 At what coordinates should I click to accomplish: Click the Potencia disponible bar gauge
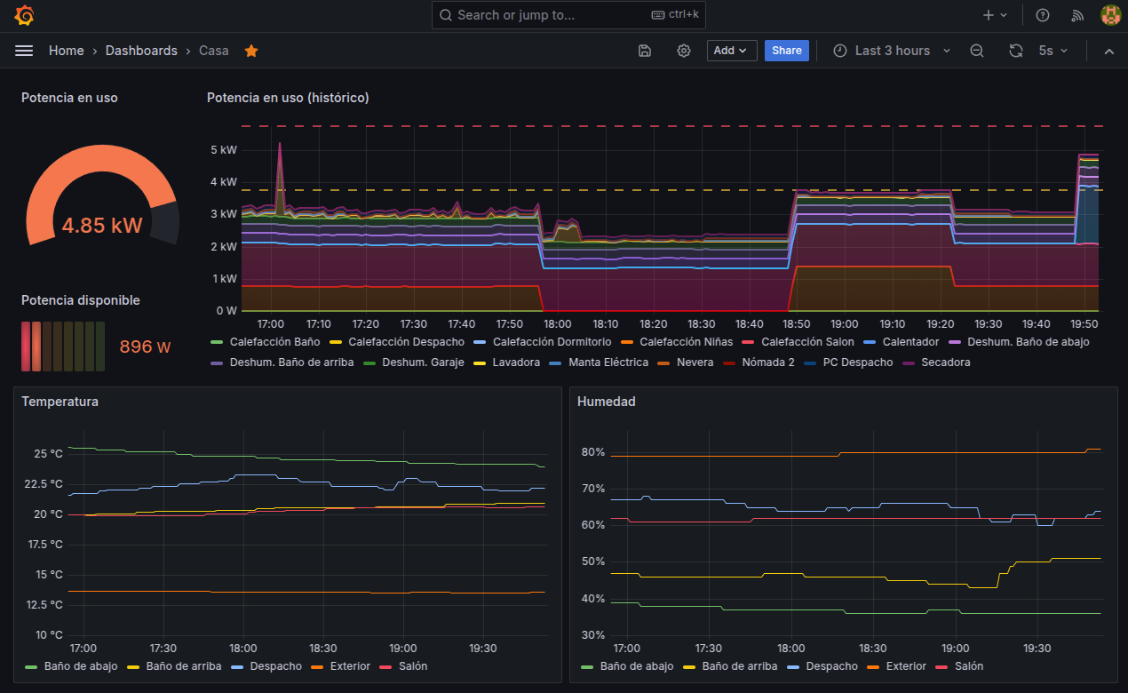click(x=63, y=346)
